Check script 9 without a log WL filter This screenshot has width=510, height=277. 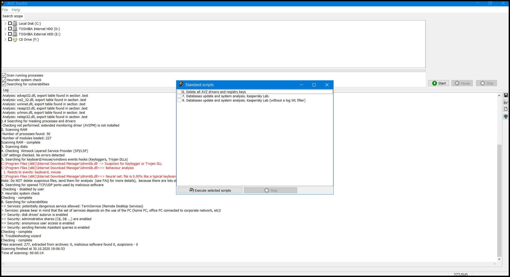click(179, 100)
